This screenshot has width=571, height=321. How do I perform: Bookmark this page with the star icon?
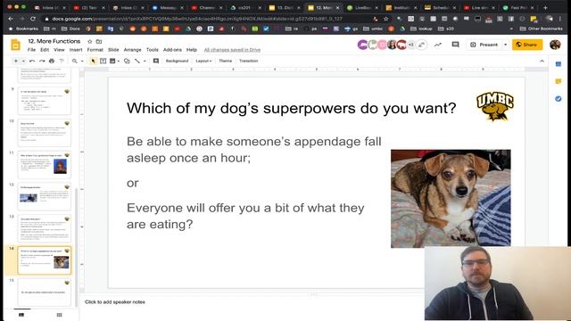click(386, 19)
